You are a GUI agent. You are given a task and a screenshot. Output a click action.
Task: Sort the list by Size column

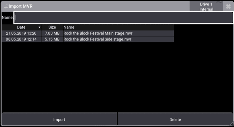(x=52, y=27)
